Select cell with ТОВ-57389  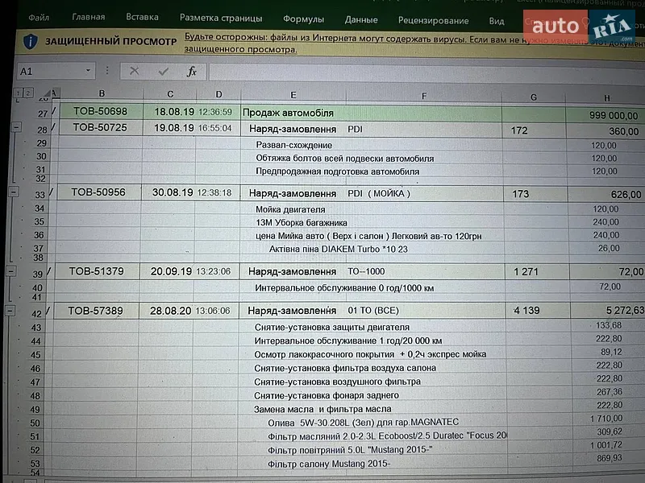pyautogui.click(x=95, y=311)
